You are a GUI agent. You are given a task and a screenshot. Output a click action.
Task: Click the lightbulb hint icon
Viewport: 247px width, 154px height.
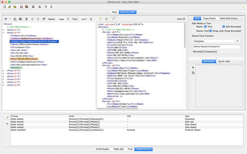click(x=243, y=7)
